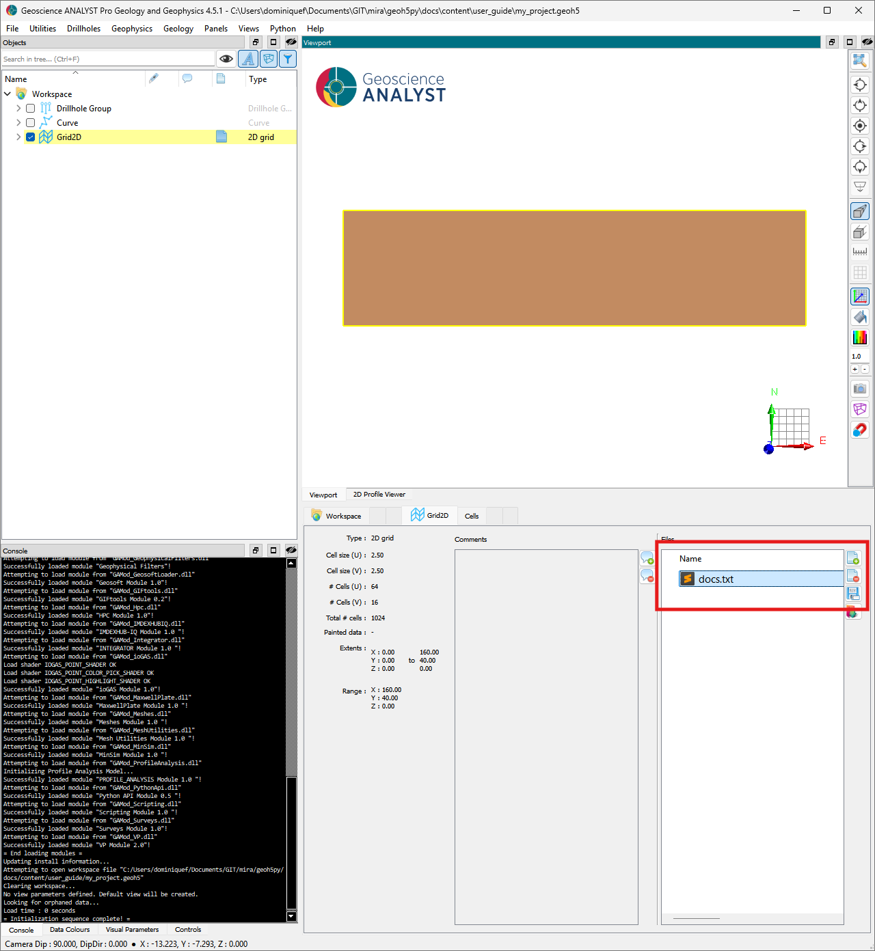The height and width of the screenshot is (951, 875).
Task: Click the console scrollbar down arrow
Action: click(292, 917)
